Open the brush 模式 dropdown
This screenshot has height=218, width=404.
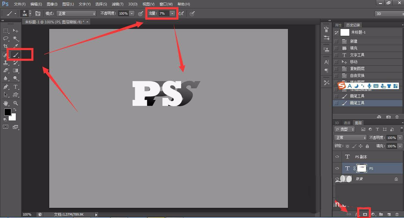tap(77, 13)
